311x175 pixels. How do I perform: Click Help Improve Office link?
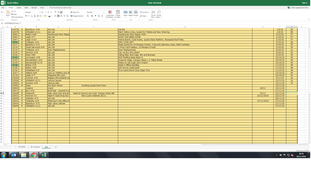click(x=303, y=151)
